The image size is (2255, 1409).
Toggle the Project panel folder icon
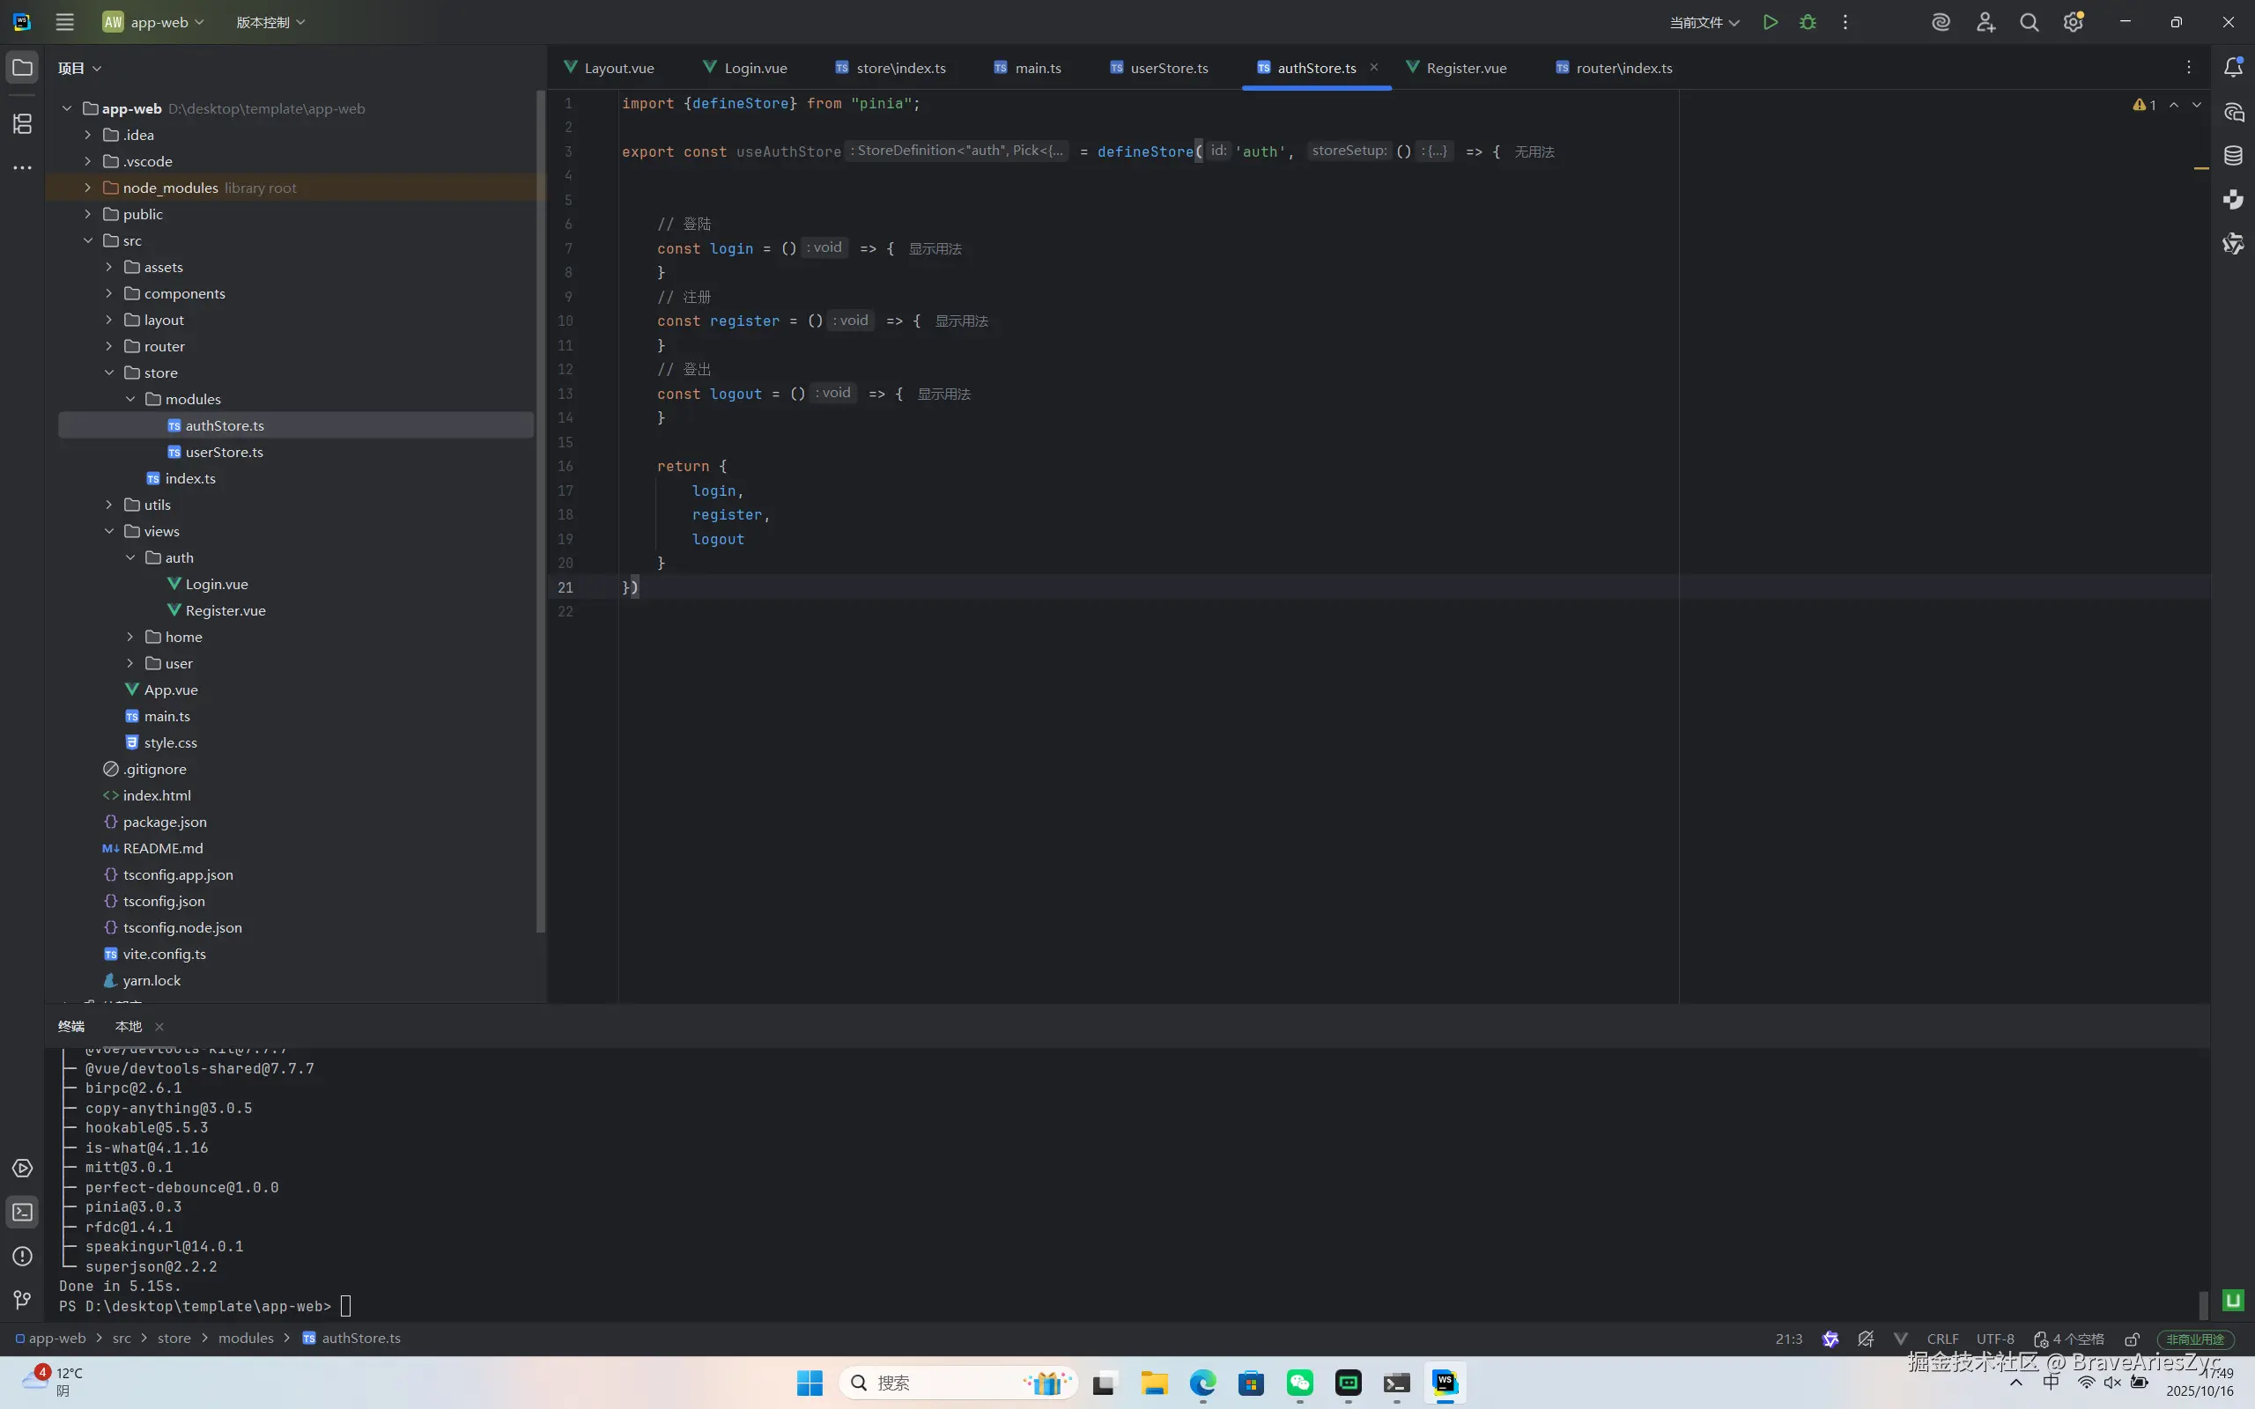coord(22,67)
